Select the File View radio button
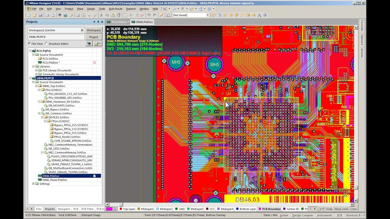This screenshot has height=219, width=390. click(x=30, y=44)
